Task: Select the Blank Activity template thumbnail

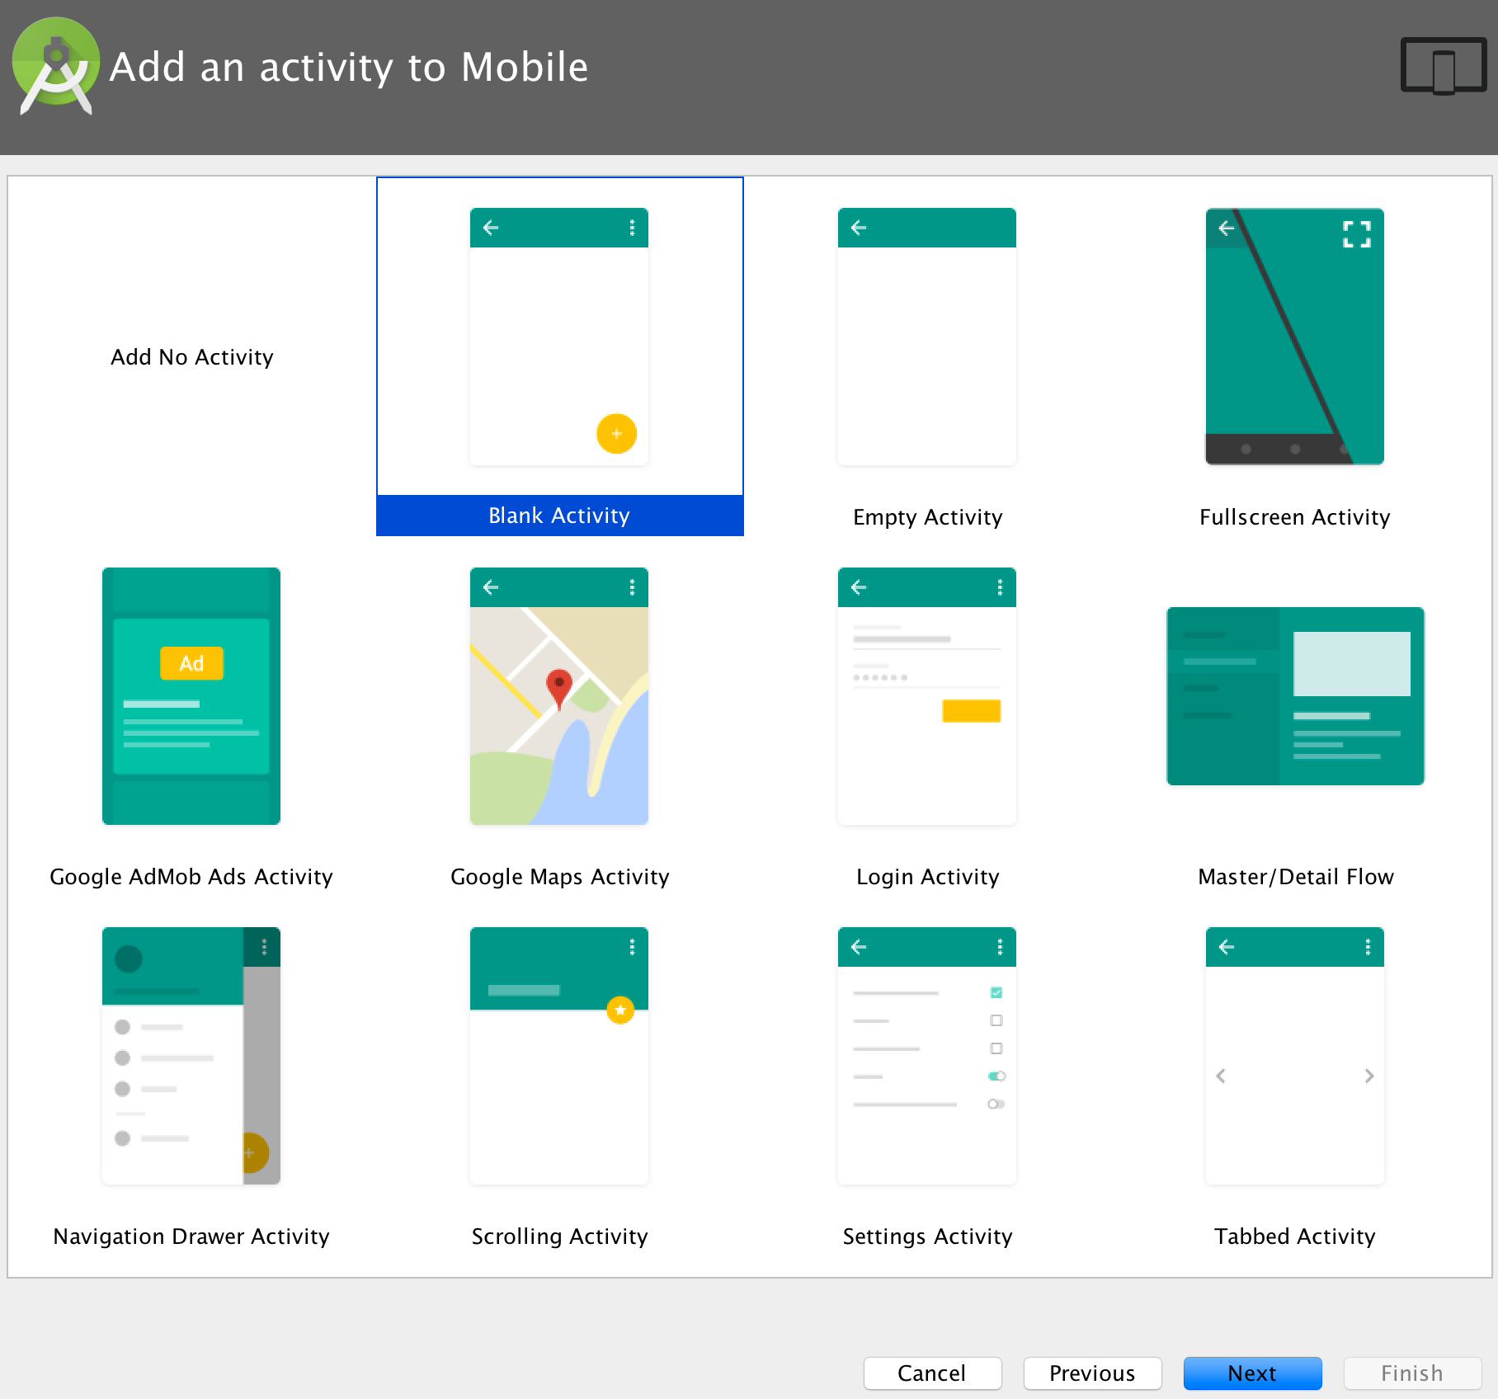Action: click(559, 337)
